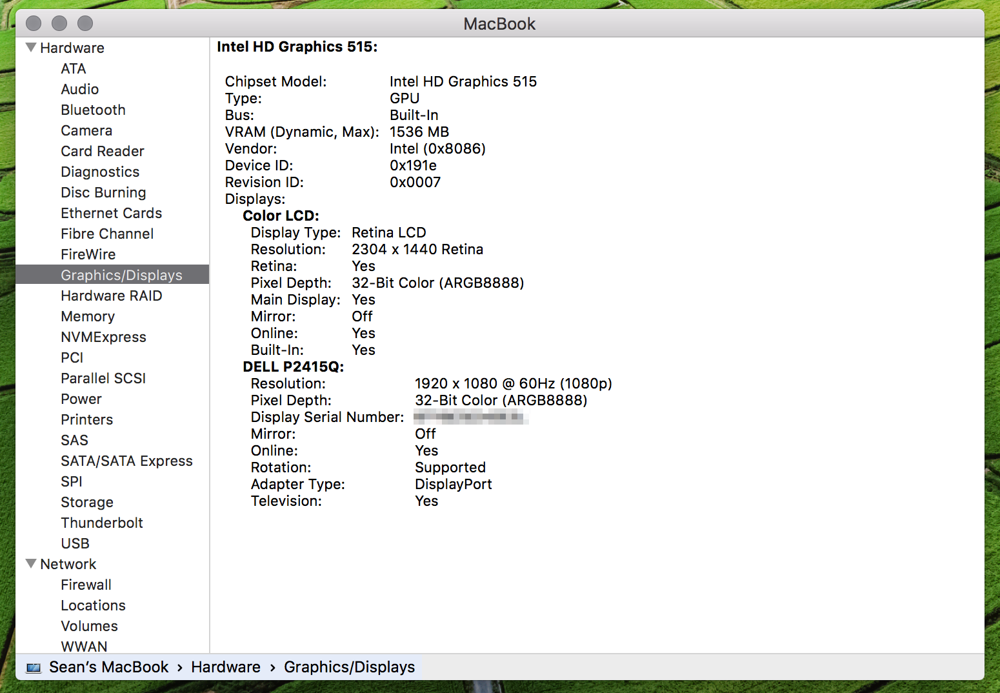
Task: Click the VRAM value 1536 MB
Action: click(x=419, y=132)
